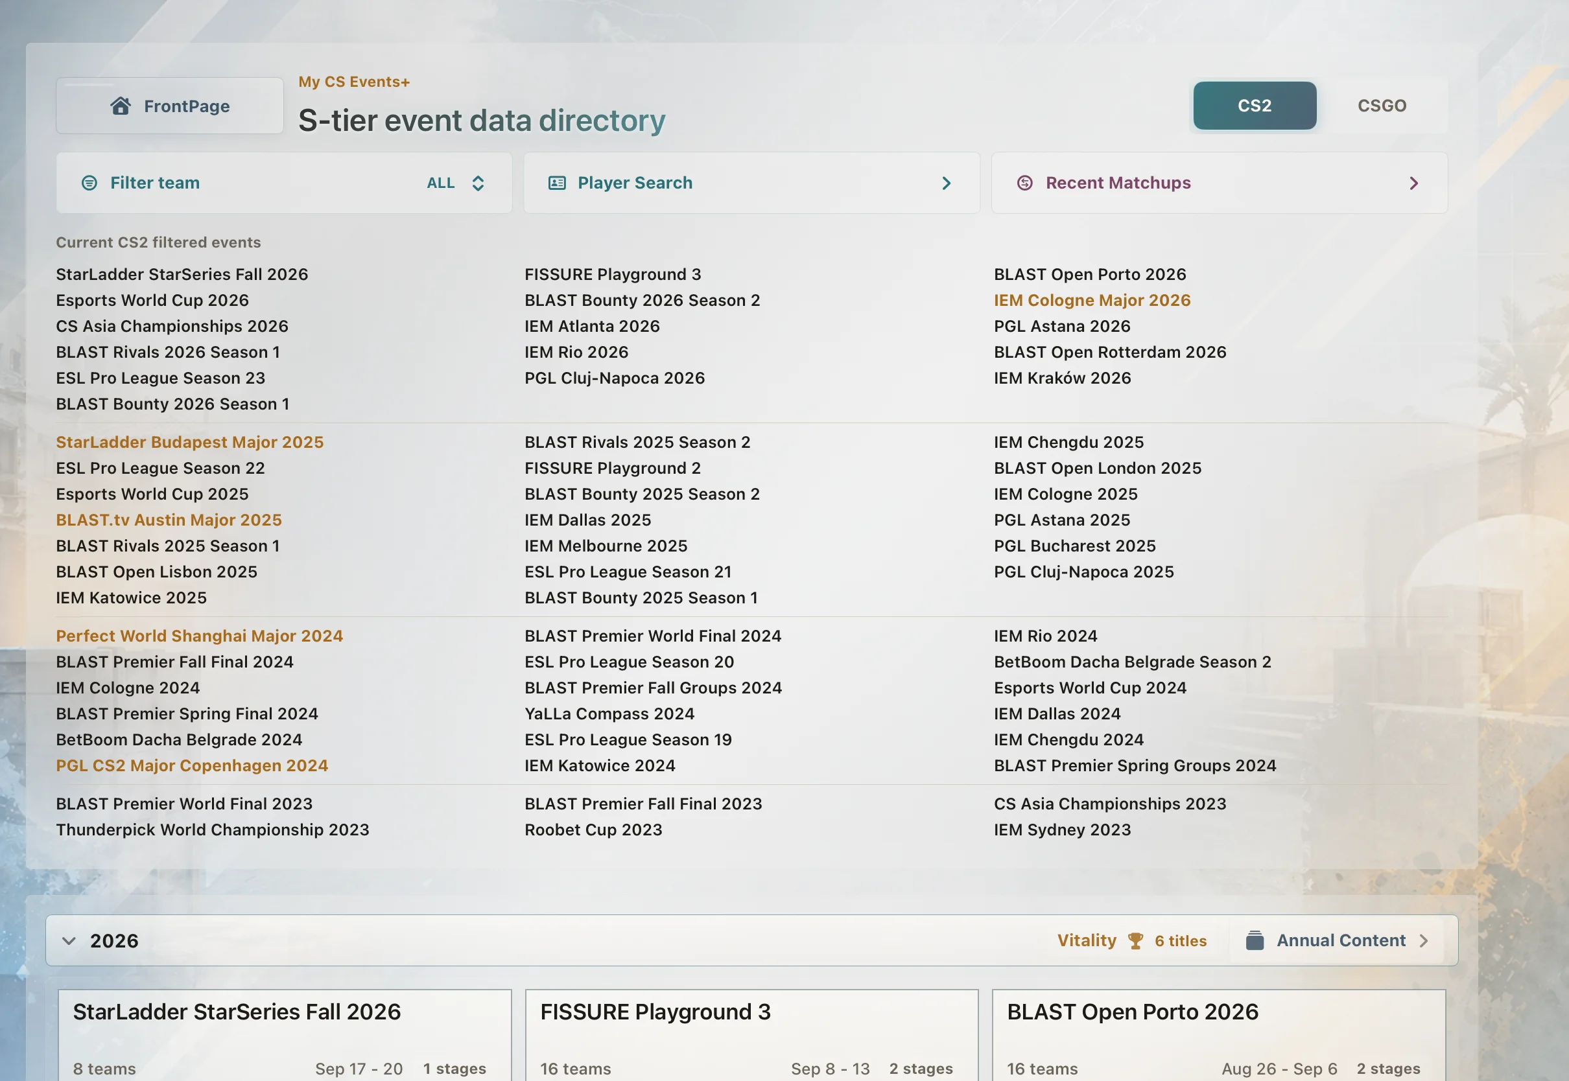Select IEM Sydney 2023
The height and width of the screenshot is (1081, 1569).
(x=1062, y=830)
